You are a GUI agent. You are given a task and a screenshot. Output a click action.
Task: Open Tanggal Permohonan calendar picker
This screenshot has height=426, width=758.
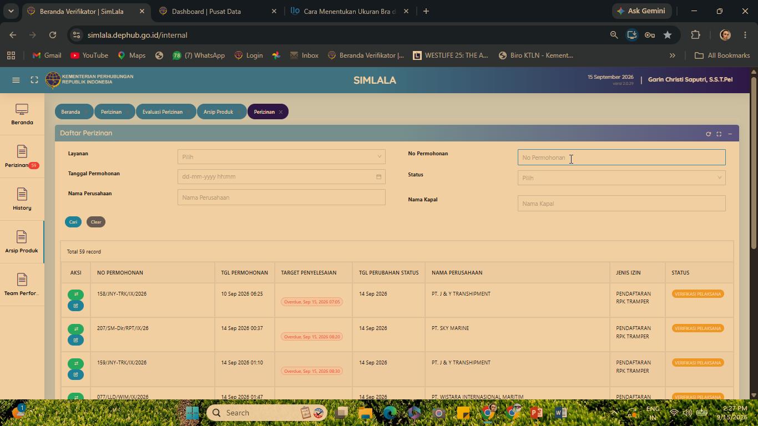[378, 177]
